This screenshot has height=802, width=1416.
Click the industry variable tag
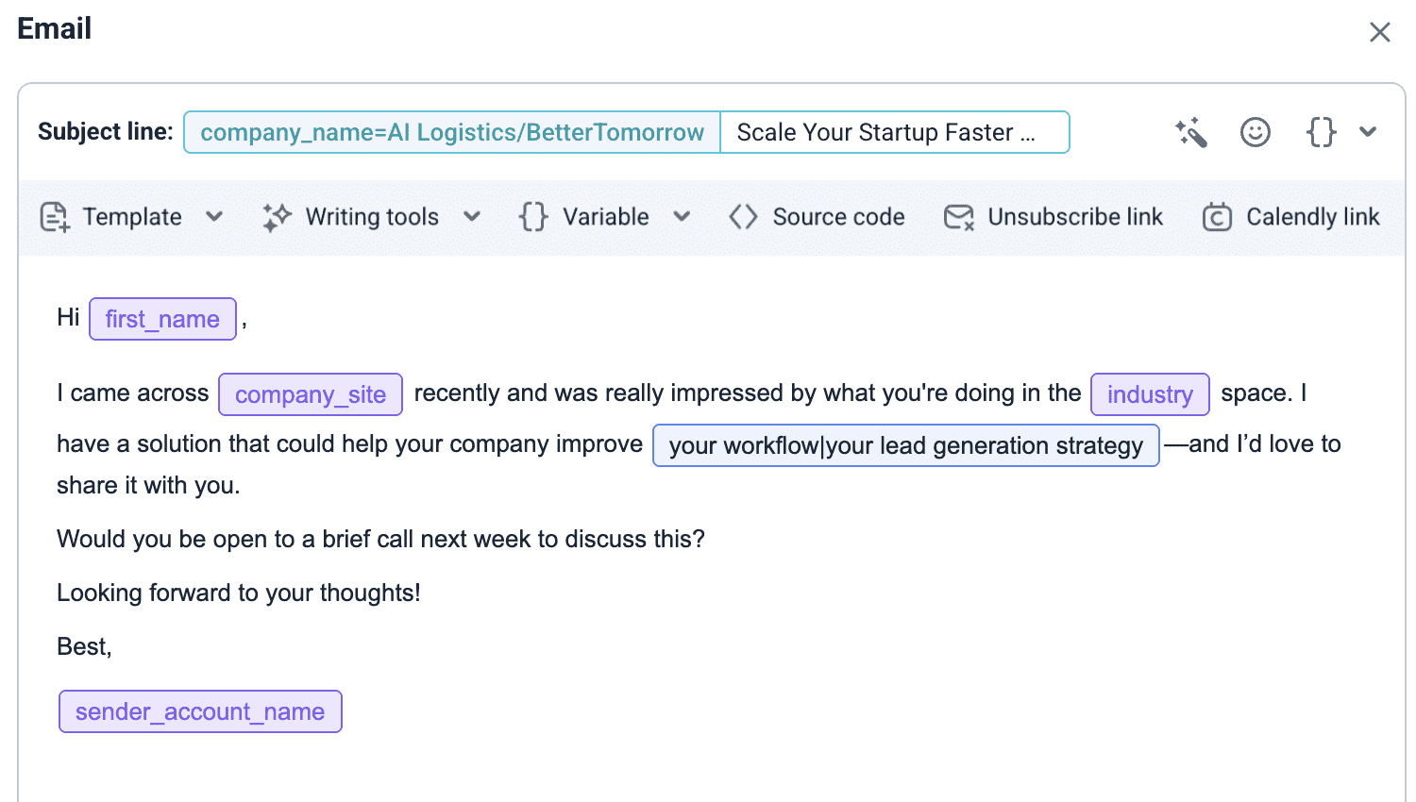[1150, 394]
